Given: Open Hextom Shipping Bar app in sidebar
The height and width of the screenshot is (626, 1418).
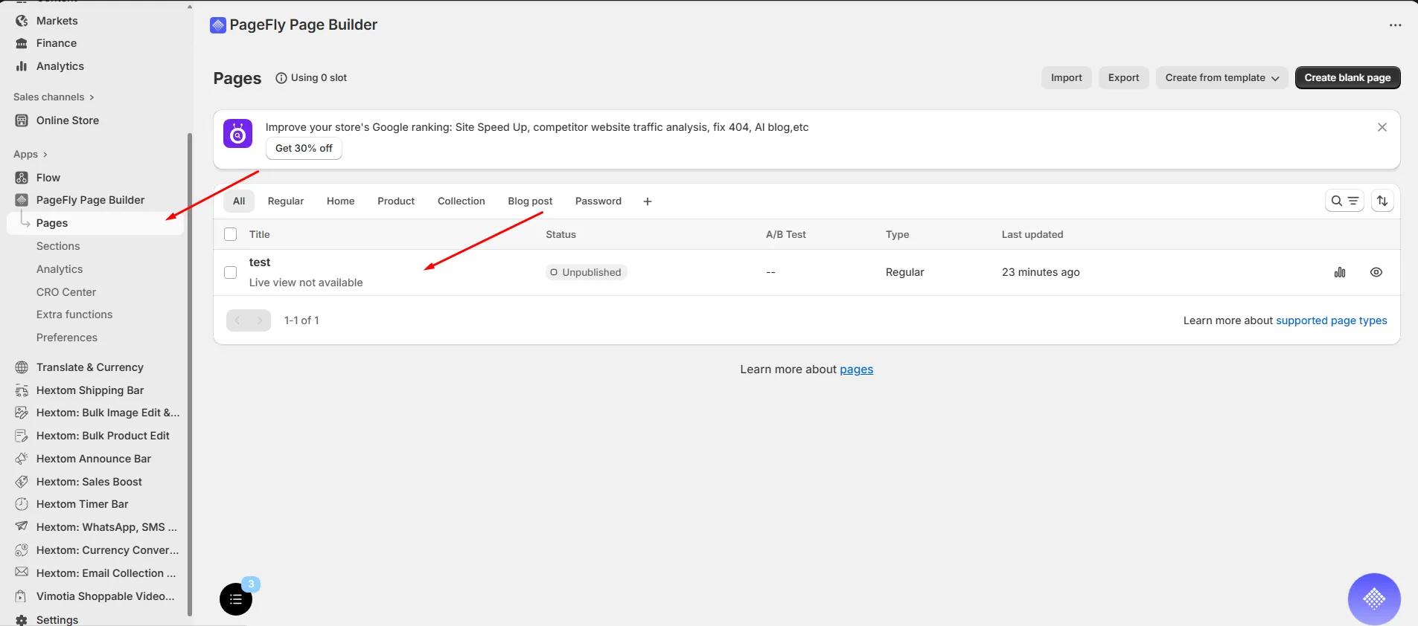Looking at the screenshot, I should pyautogui.click(x=90, y=390).
